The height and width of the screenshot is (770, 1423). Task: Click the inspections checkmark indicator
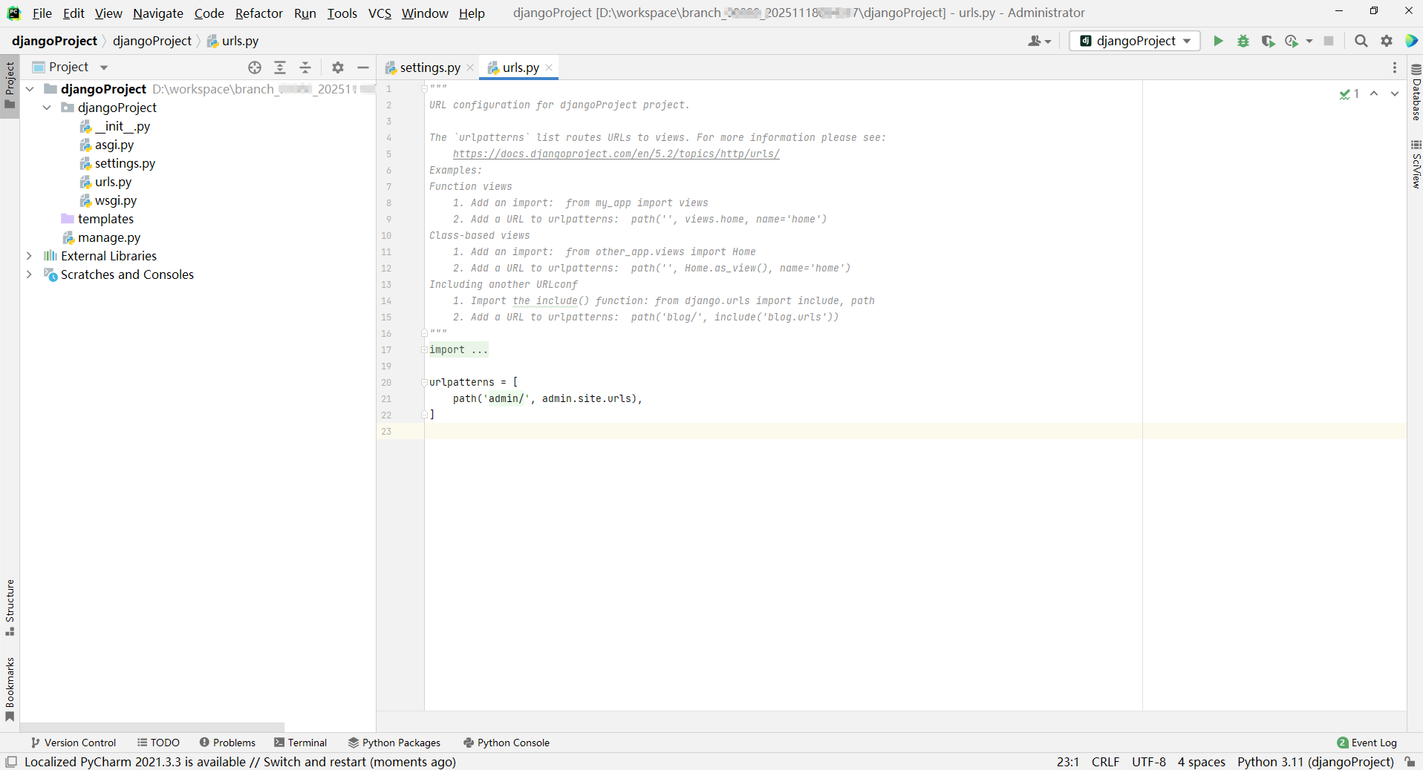pos(1349,93)
